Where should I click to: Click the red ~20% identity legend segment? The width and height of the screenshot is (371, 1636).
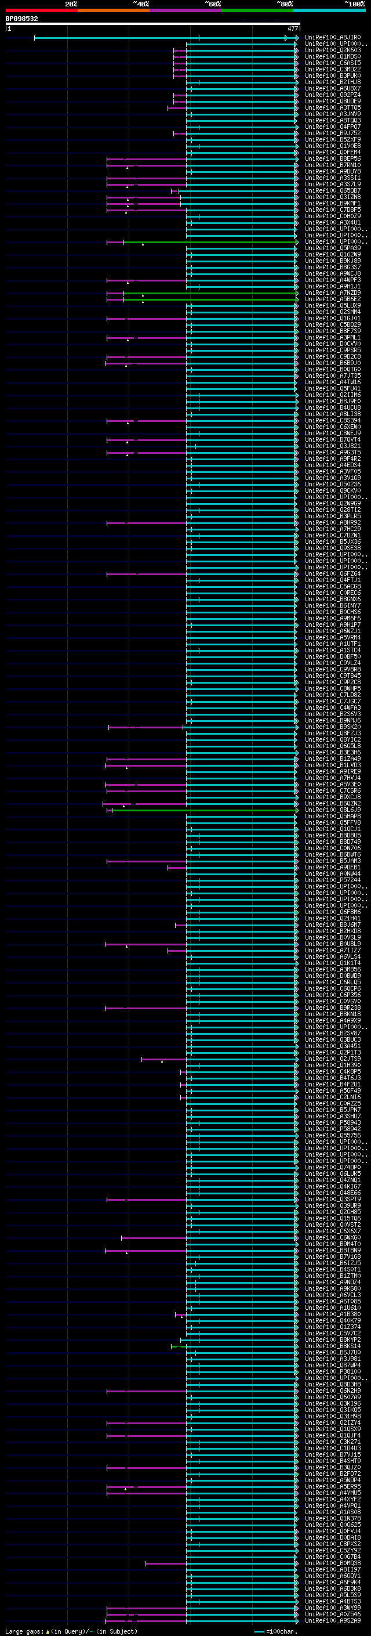(41, 10)
